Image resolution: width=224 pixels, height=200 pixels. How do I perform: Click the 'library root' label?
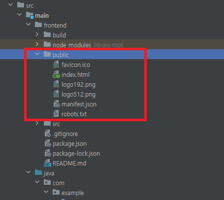point(109,45)
